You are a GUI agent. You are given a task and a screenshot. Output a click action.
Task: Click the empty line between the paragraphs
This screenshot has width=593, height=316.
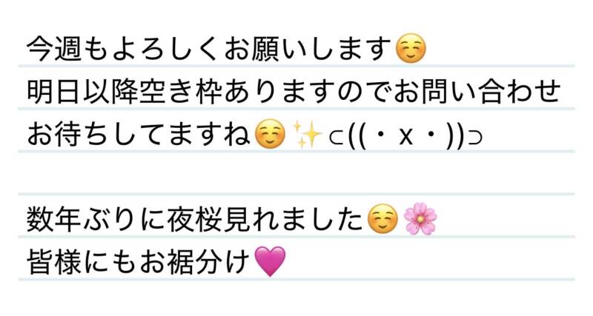[296, 173]
